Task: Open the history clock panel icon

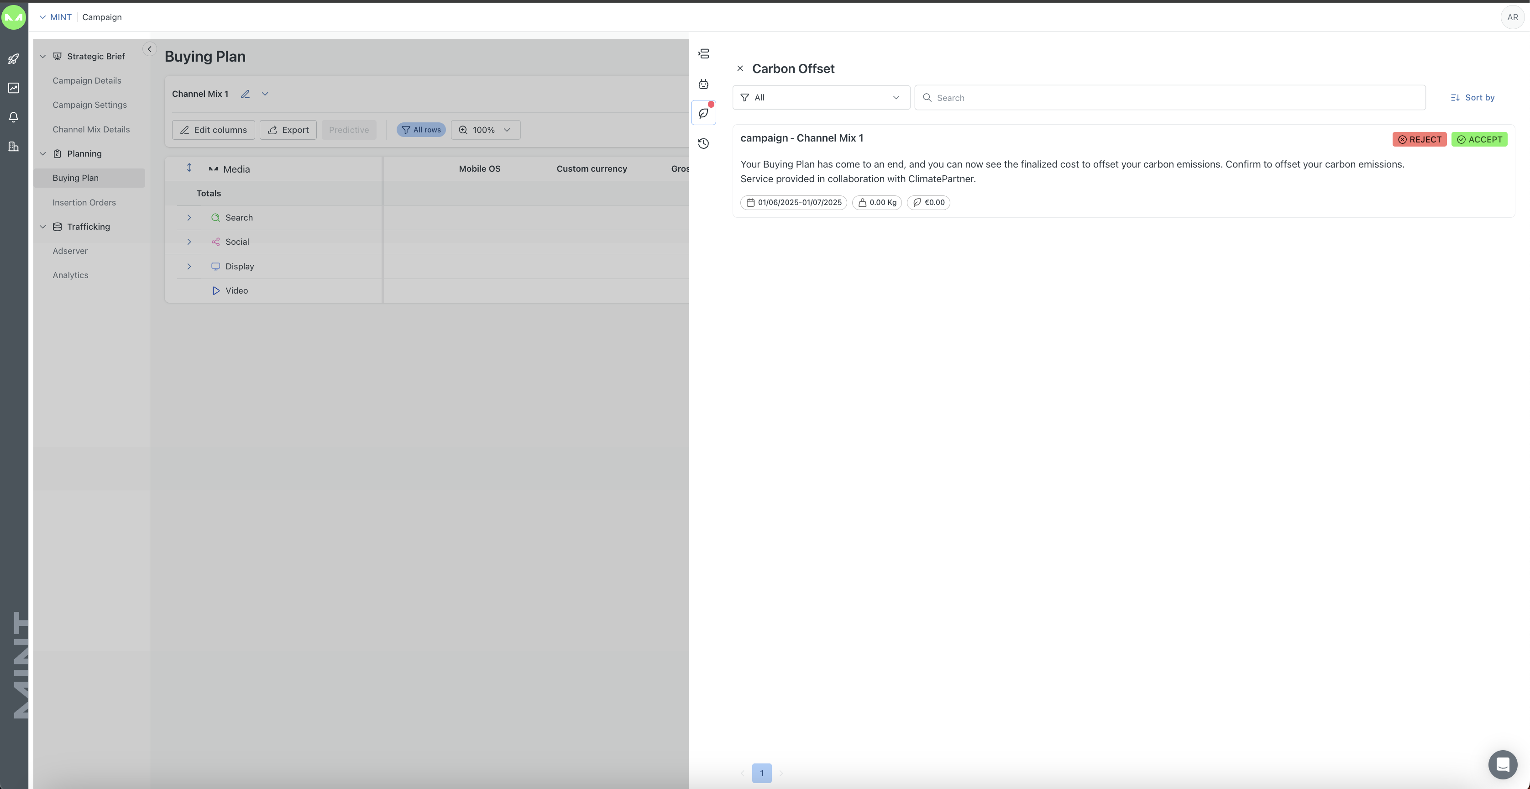Action: click(x=703, y=143)
